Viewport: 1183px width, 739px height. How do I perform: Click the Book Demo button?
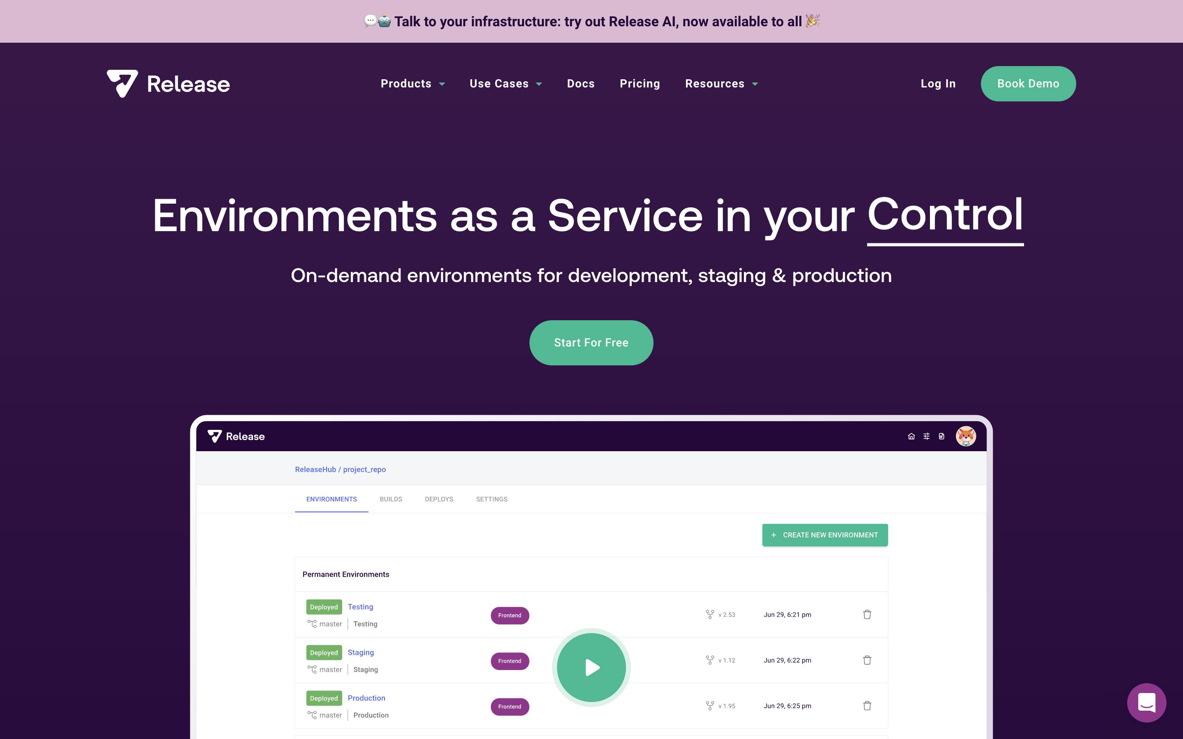pyautogui.click(x=1028, y=84)
